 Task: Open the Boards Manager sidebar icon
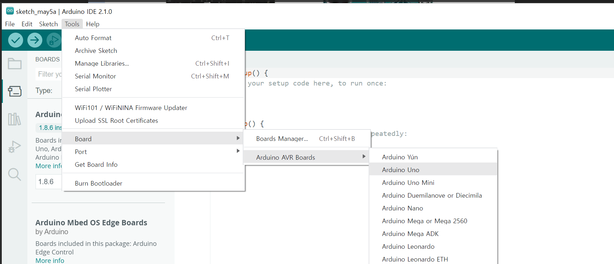tap(15, 91)
